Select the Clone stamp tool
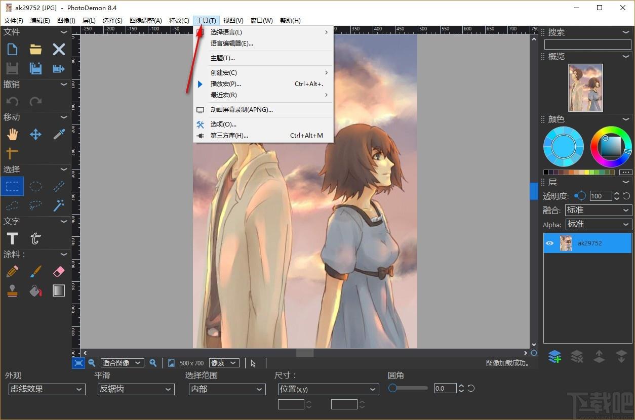Screen dimensions: 635x420 (x=12, y=290)
